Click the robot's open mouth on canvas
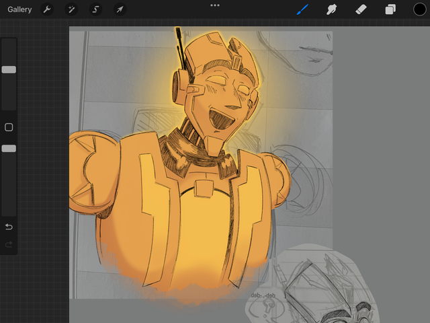This screenshot has width=430, height=323. [x=221, y=120]
